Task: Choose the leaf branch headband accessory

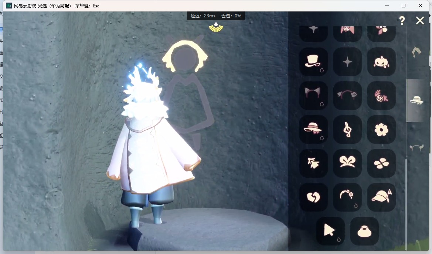Action: [347, 96]
